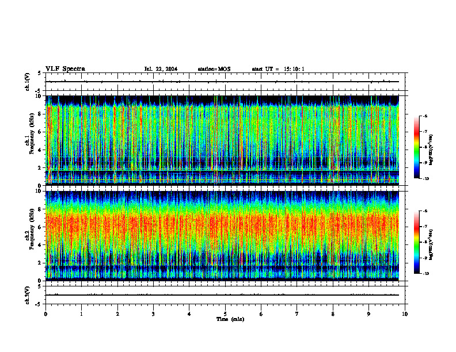Click the time-axis tick label "9"

[368, 314]
